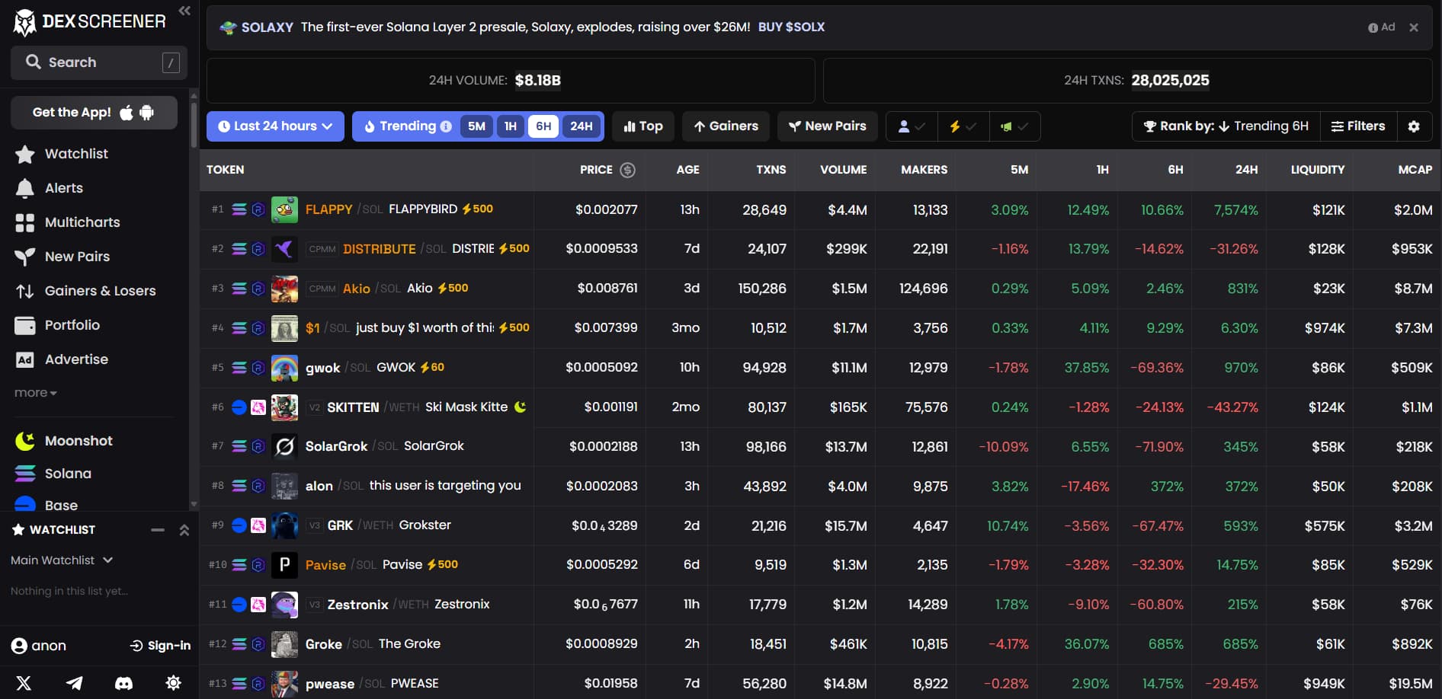1442x699 pixels.
Task: Toggle the boosted lightning filter
Action: 963,126
